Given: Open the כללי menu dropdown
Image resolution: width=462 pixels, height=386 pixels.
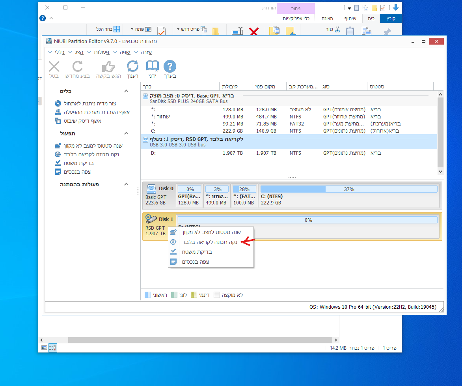Looking at the screenshot, I should point(57,52).
